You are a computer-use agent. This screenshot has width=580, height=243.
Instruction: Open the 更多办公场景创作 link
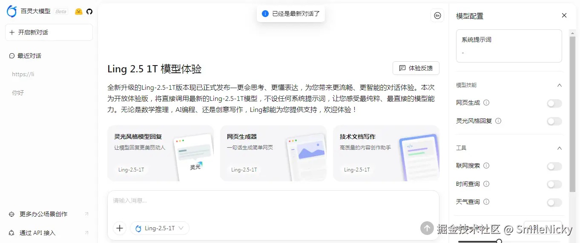[49, 214]
